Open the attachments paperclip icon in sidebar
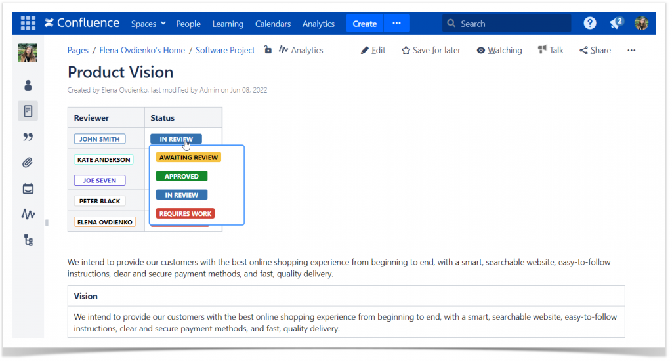Viewport: 672px width, 361px height. click(28, 163)
